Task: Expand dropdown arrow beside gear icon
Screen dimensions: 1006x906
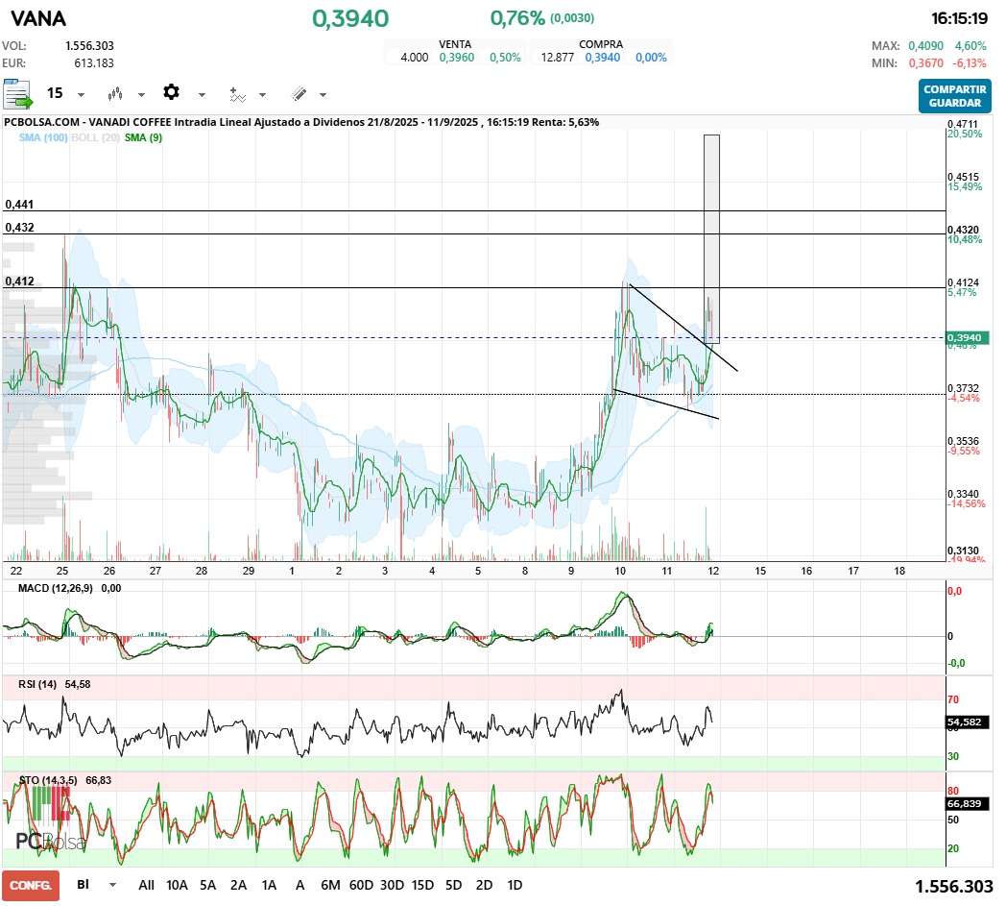Action: (x=202, y=95)
